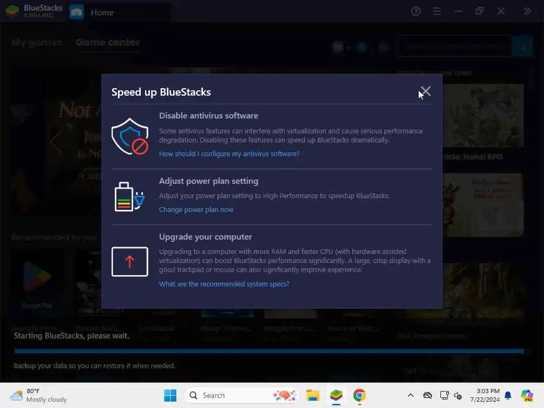Expand the BlueStacks side panel double-chevron

(x=528, y=12)
